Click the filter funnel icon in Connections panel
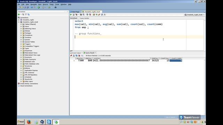Viewport: 223px width, 125px height. pos(26,15)
